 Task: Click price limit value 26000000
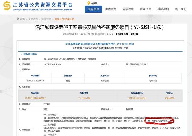169,98
